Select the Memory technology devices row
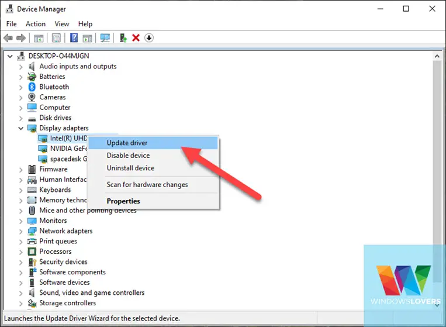 63,200
